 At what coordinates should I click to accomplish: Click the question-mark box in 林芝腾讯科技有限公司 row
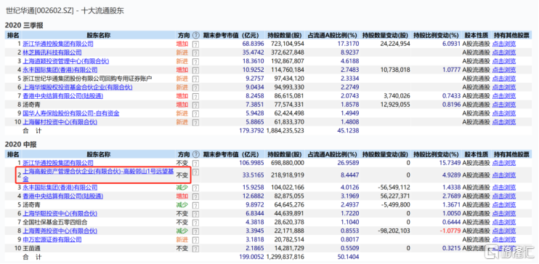pyautogui.click(x=195, y=52)
